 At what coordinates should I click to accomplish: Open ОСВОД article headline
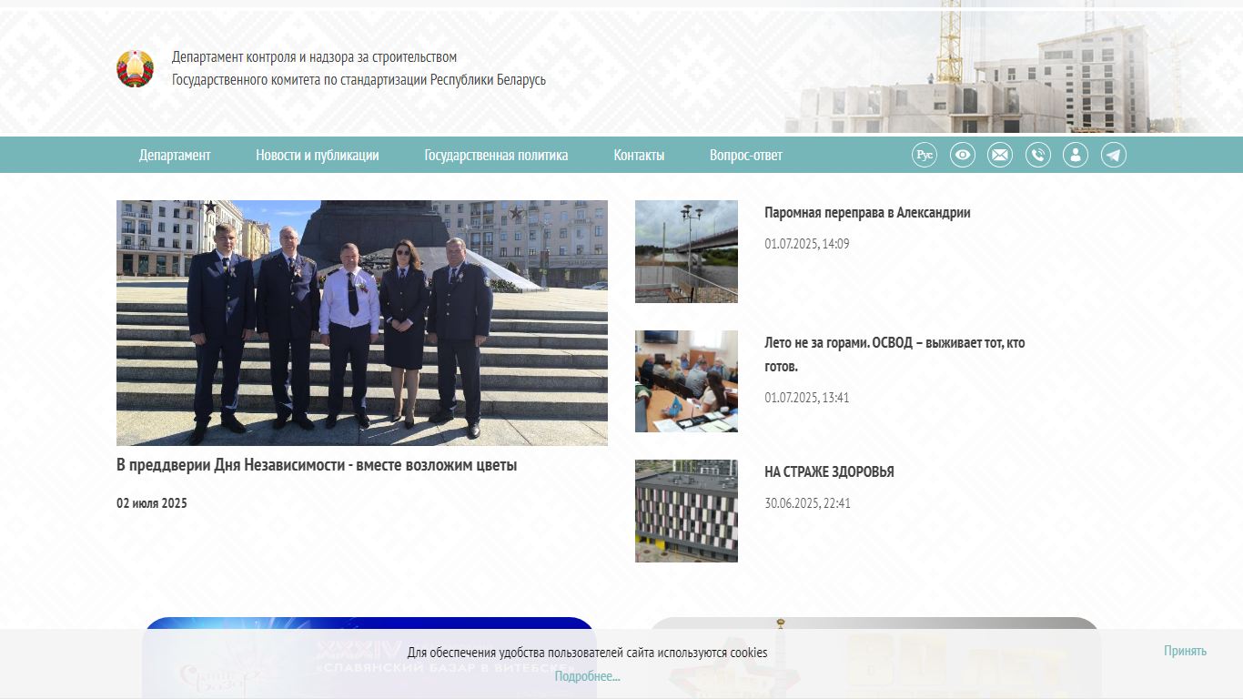pyautogui.click(x=894, y=355)
